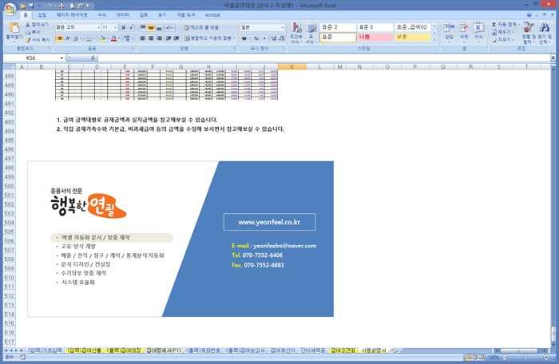This screenshot has width=559, height=364.
Task: Apply red font color
Action: click(x=113, y=38)
